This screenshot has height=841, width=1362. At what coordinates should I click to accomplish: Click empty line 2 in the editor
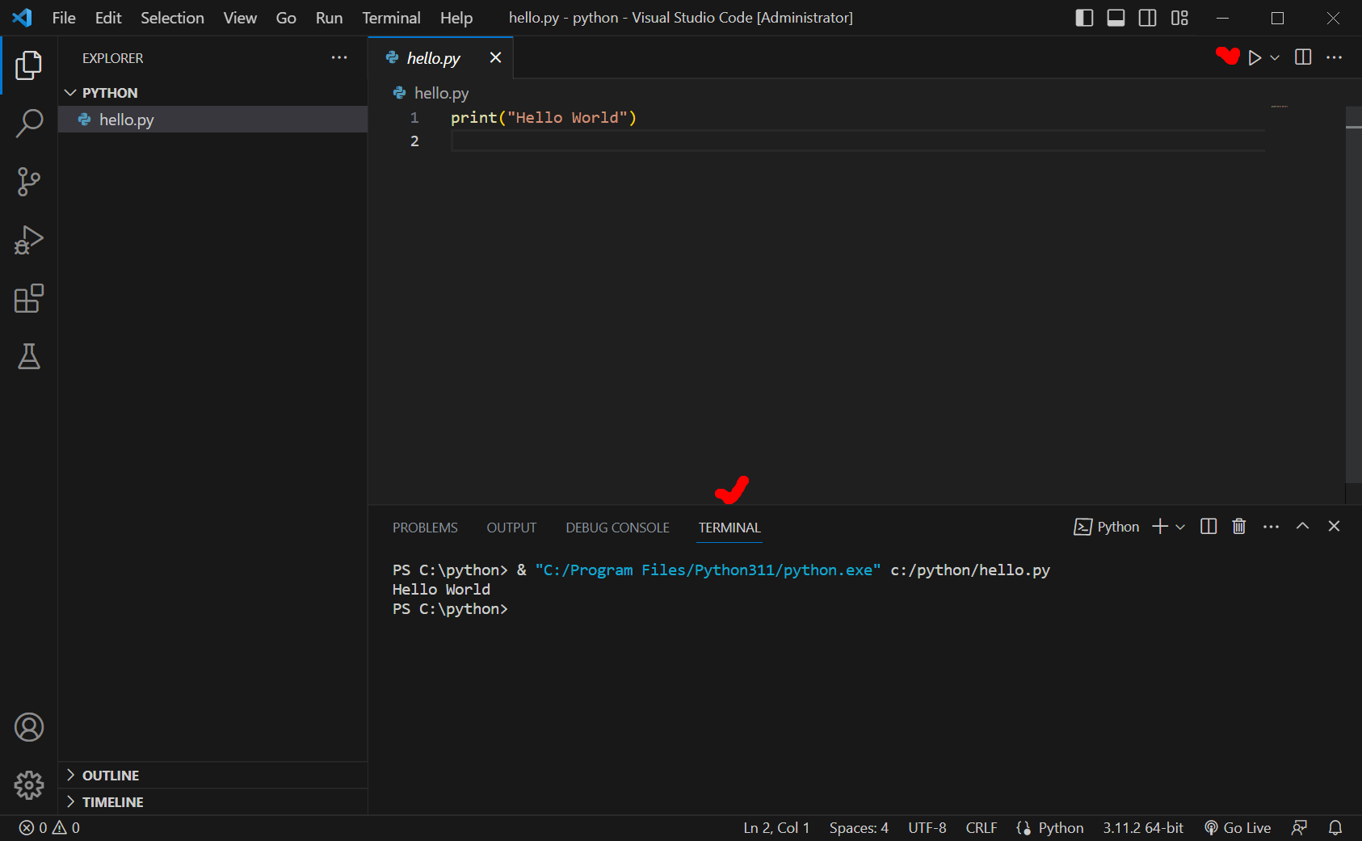coord(858,141)
